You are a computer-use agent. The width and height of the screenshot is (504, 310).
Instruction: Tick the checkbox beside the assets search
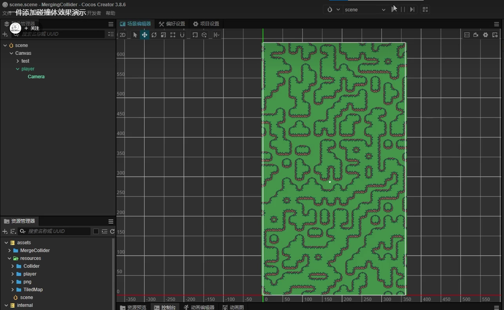[96, 231]
